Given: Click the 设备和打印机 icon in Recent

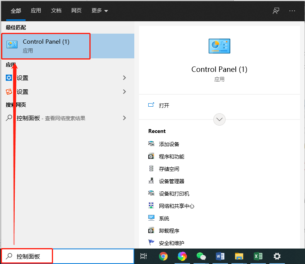Looking at the screenshot, I should pos(151,193).
